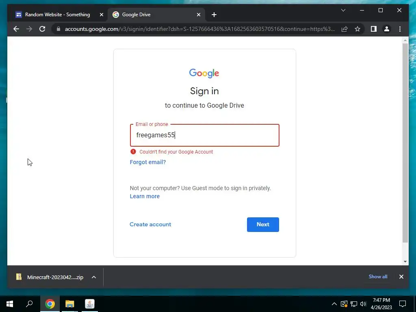Open File Explorer from the taskbar
Screen dimensions: 416x312
(x=70, y=304)
